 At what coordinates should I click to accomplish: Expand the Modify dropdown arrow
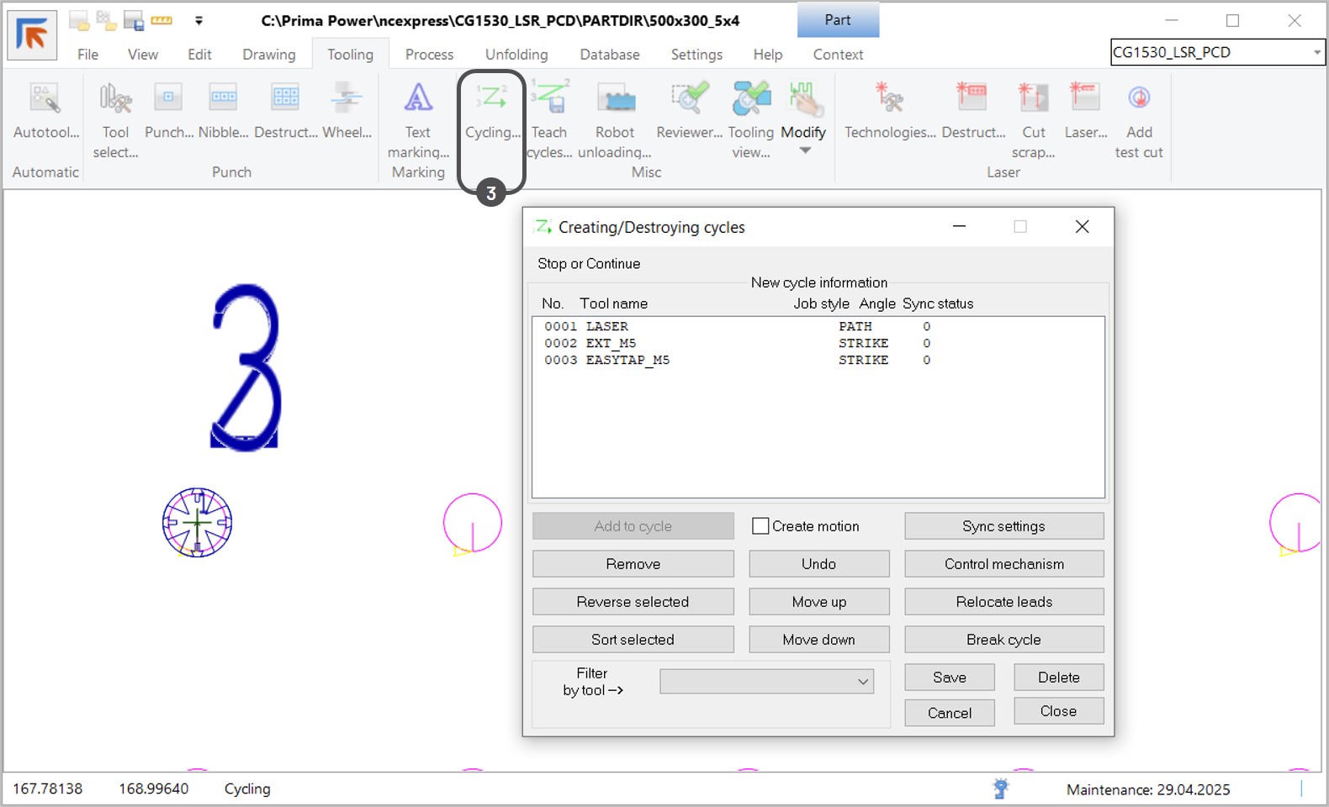pos(805,151)
